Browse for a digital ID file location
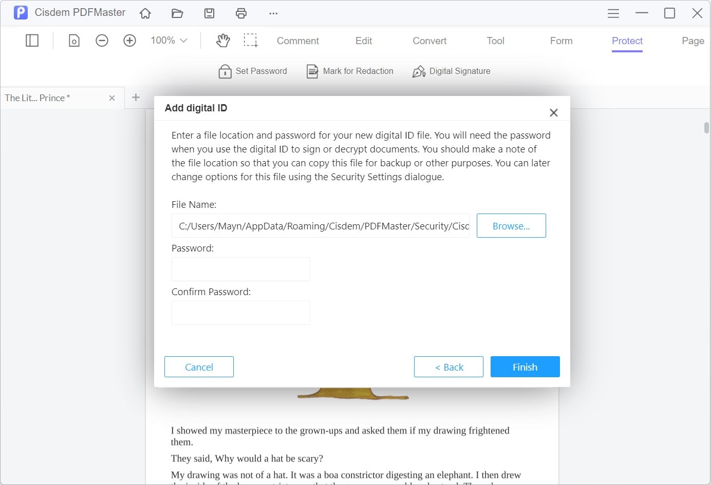This screenshot has width=711, height=485. click(511, 225)
